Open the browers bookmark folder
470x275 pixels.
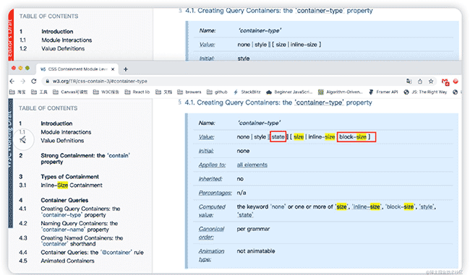click(189, 92)
